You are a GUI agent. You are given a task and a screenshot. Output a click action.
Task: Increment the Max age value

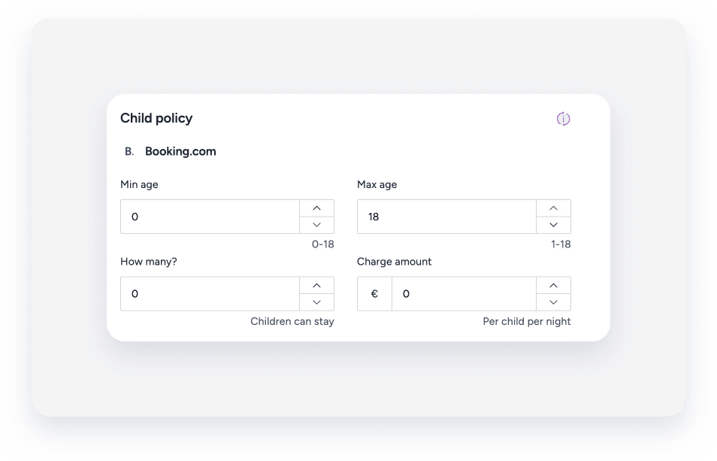pyautogui.click(x=553, y=208)
